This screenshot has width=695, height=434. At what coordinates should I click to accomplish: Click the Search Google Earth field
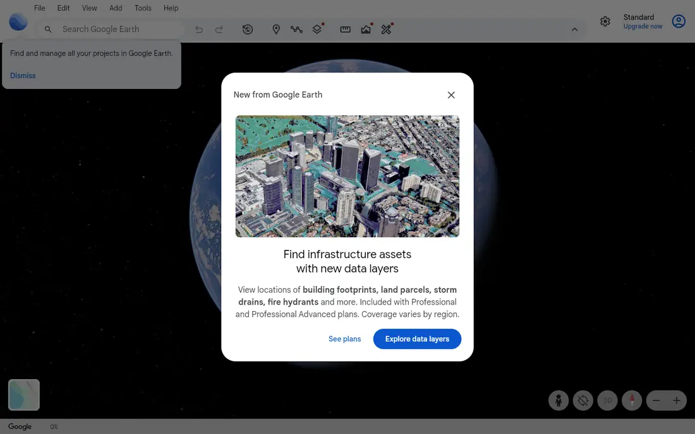point(109,29)
